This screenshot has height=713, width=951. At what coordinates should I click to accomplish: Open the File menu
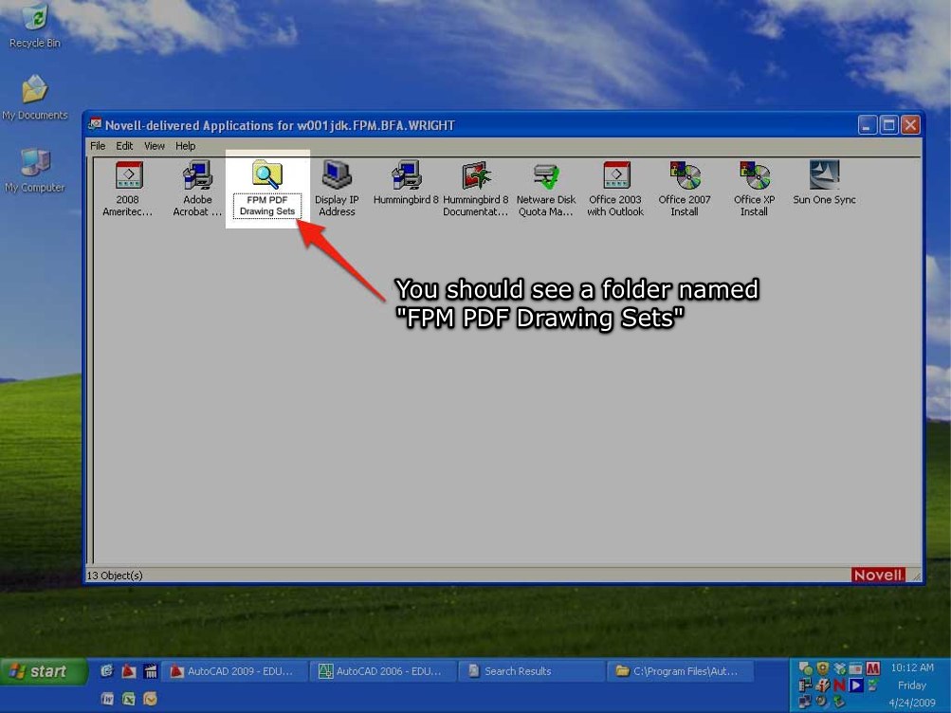click(x=98, y=146)
